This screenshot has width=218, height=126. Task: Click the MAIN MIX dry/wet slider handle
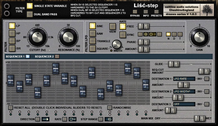[200, 118]
